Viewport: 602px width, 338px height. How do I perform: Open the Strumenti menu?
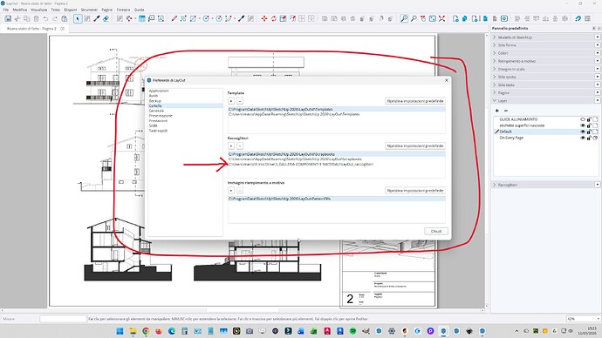coord(89,10)
